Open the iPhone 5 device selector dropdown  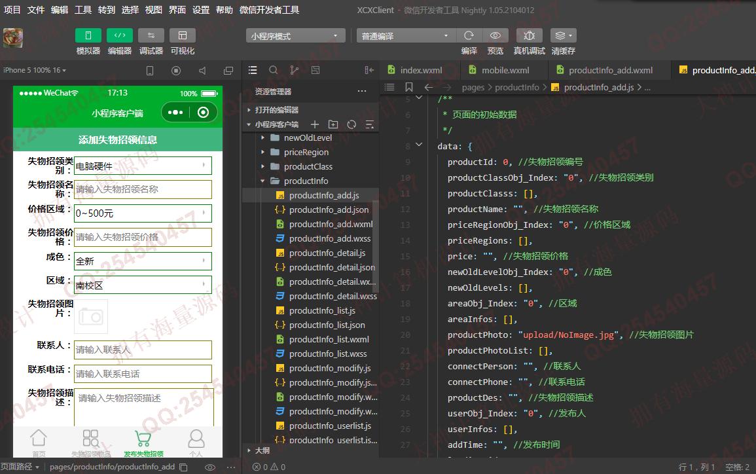click(x=35, y=71)
